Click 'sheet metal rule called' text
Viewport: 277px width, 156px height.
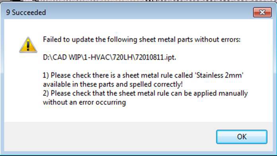(158, 76)
